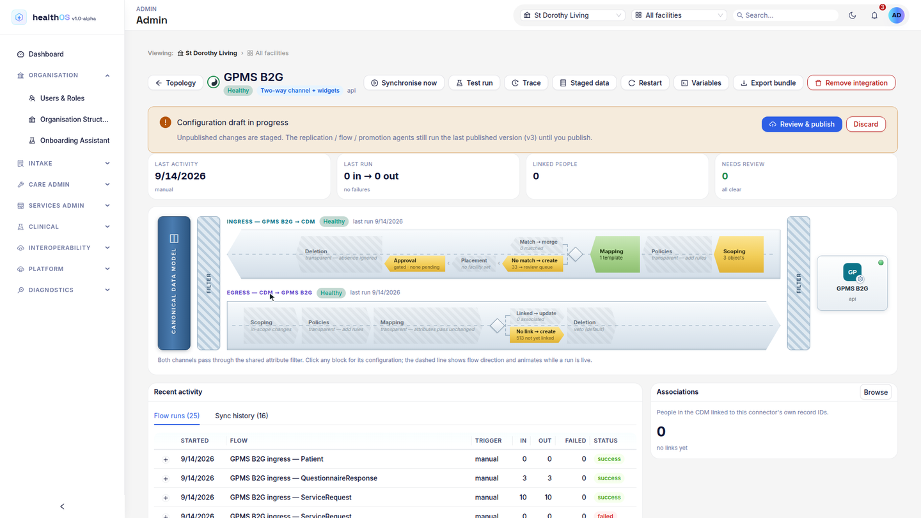Click the healthOS logo icon
The height and width of the screenshot is (518, 921).
pyautogui.click(x=19, y=17)
